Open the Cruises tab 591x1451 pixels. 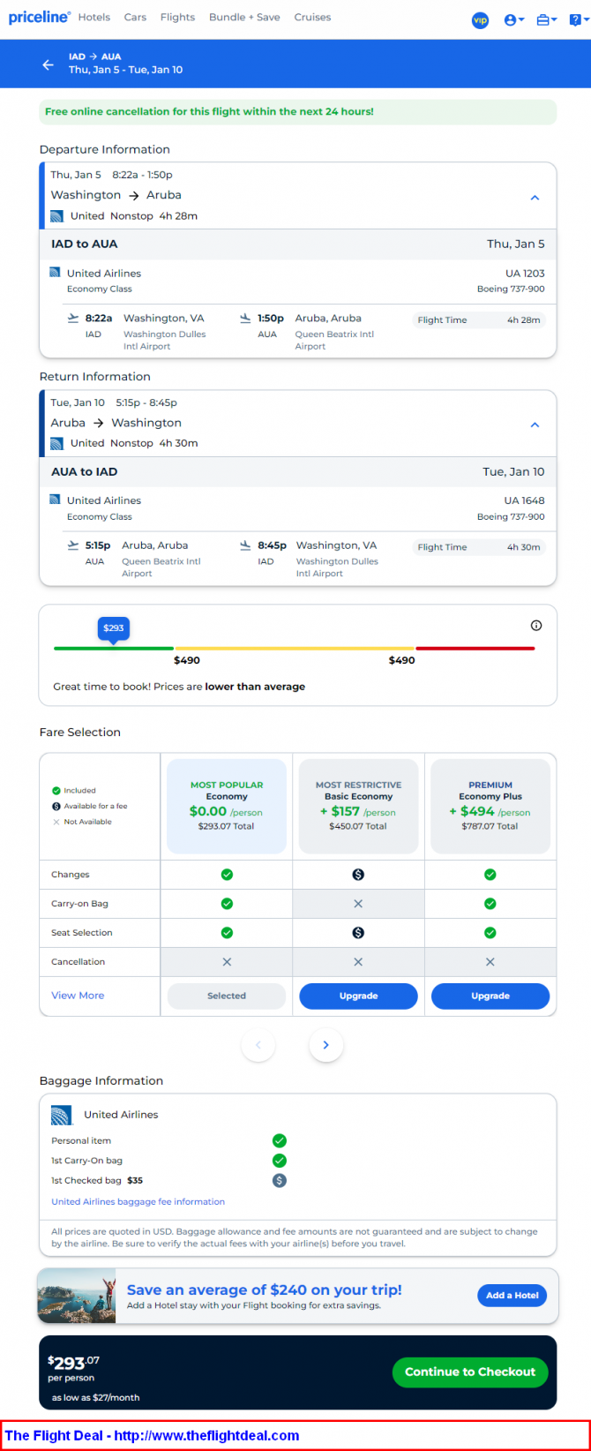(312, 17)
